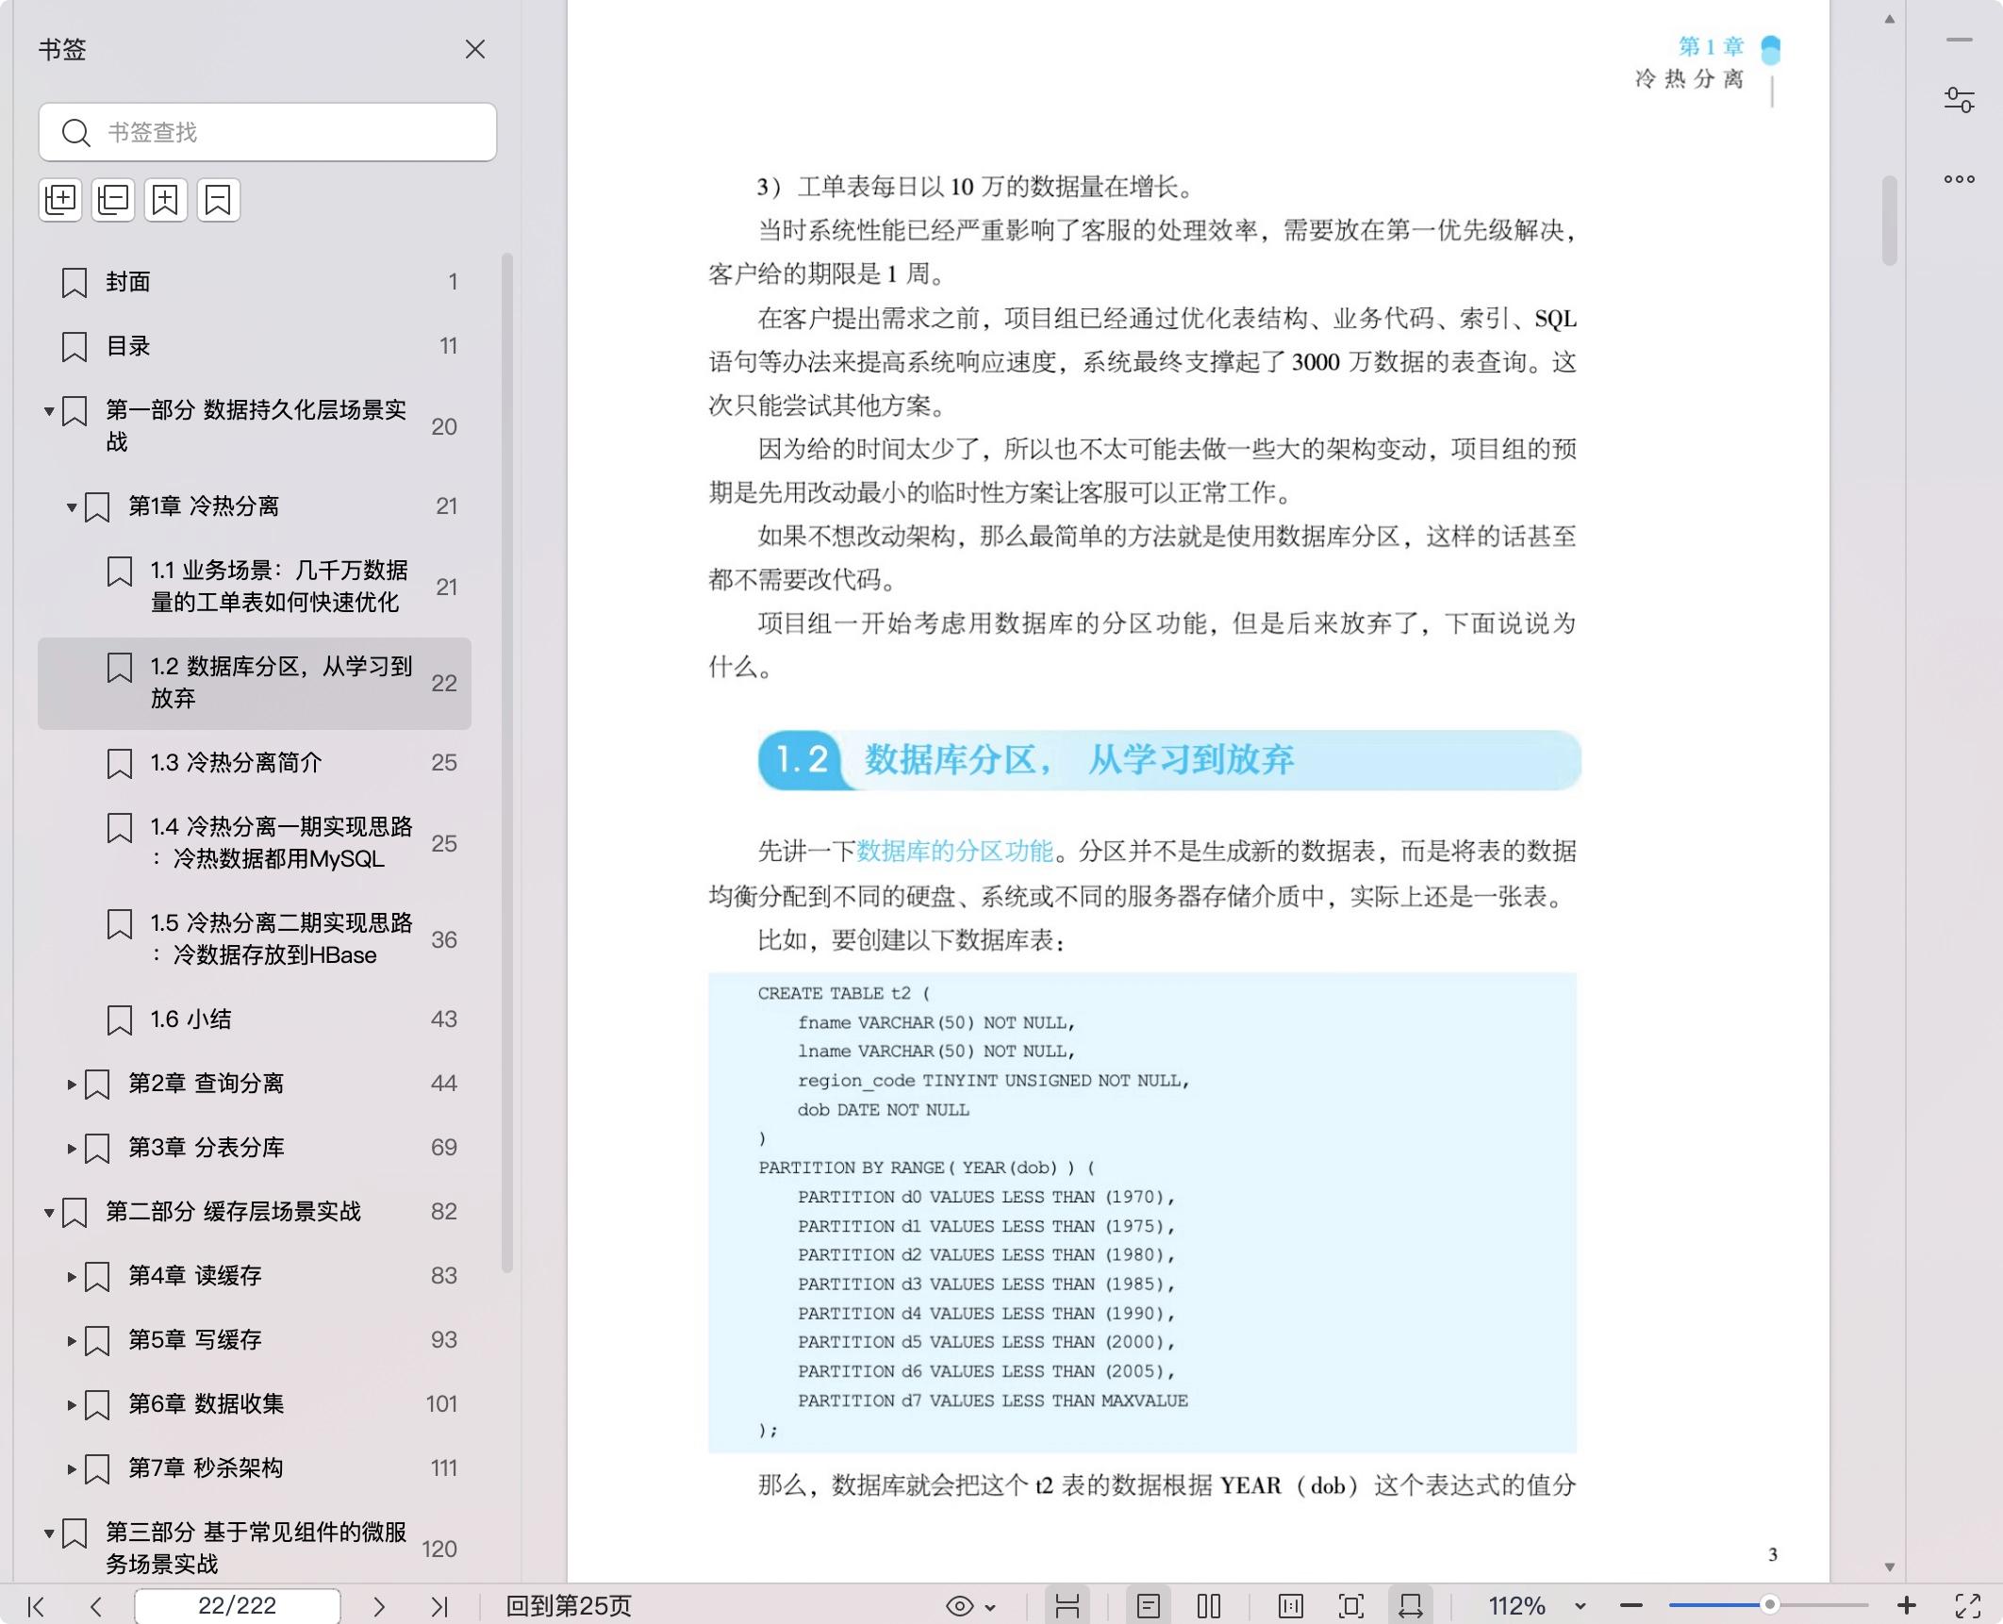The height and width of the screenshot is (1624, 2003).
Task: Go to the first page
Action: (x=36, y=1606)
